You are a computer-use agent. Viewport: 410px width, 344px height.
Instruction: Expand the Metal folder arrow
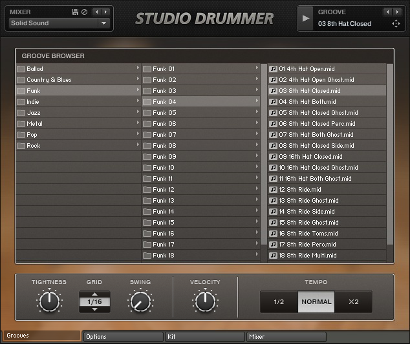point(138,123)
